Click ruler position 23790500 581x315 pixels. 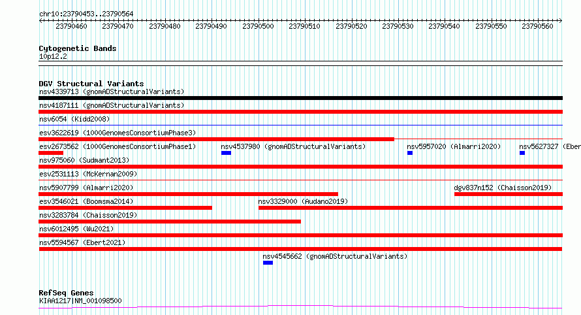258,26
